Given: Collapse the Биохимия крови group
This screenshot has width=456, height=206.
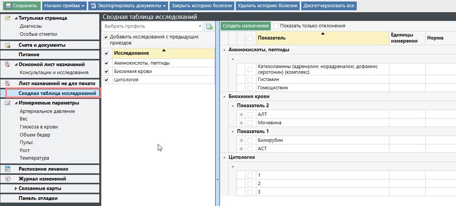Looking at the screenshot, I should (224, 97).
